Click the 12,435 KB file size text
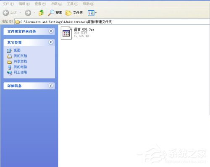This screenshot has width=210, height=167. coord(81,36)
